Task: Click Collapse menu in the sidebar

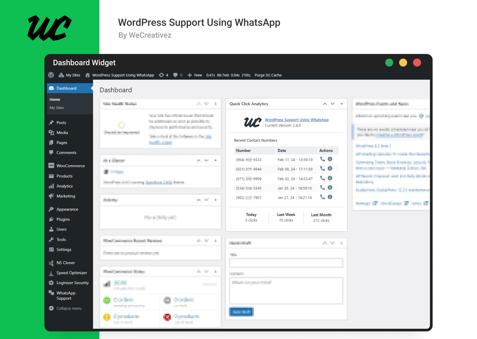Action: coord(65,308)
